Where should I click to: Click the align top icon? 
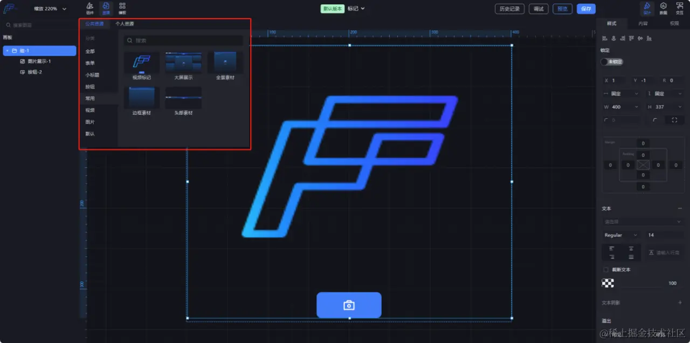[x=631, y=38]
